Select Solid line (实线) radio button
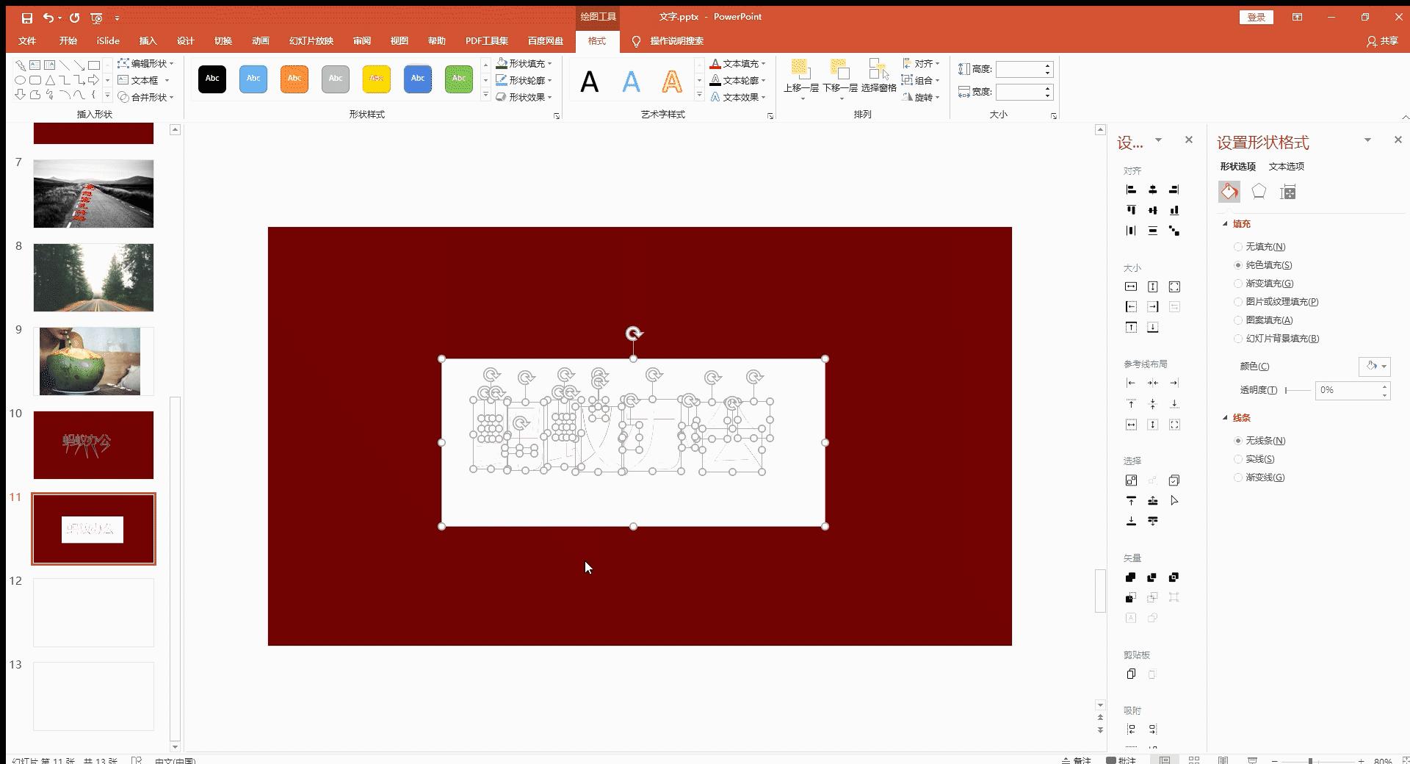1410x764 pixels. pyautogui.click(x=1238, y=459)
